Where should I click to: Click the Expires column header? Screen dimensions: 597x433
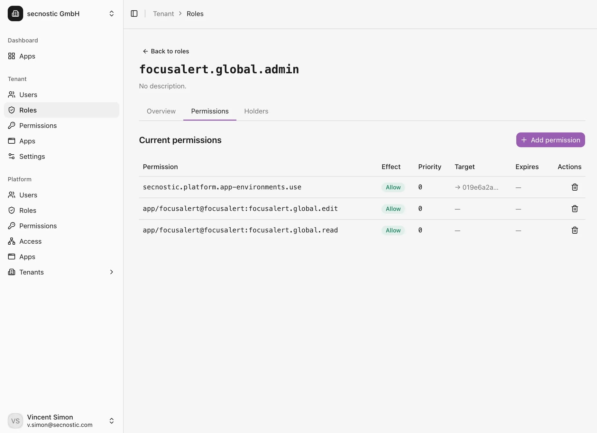click(527, 167)
